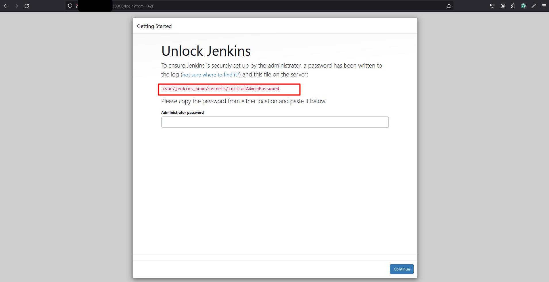Open the 'not sure where to find it?' link
Image resolution: width=549 pixels, height=282 pixels.
(x=211, y=75)
